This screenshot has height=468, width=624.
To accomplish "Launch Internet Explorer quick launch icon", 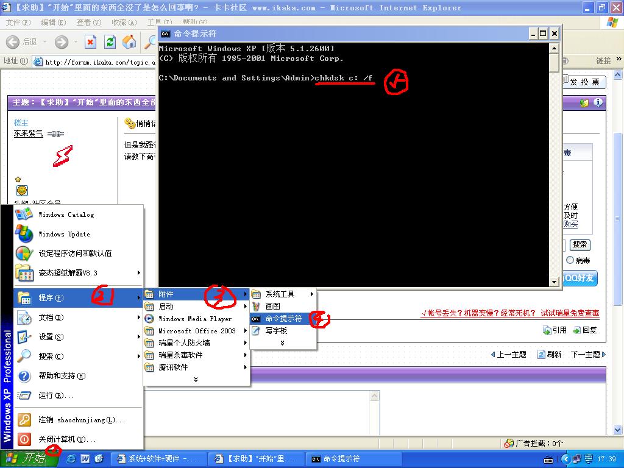I will click(71, 459).
